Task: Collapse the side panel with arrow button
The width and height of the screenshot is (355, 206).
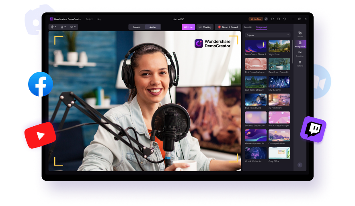Action: coord(300,165)
